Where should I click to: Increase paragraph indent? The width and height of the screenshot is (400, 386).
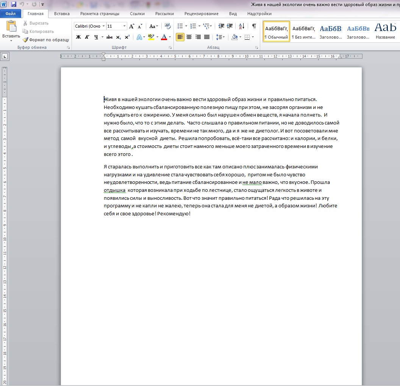click(230, 26)
